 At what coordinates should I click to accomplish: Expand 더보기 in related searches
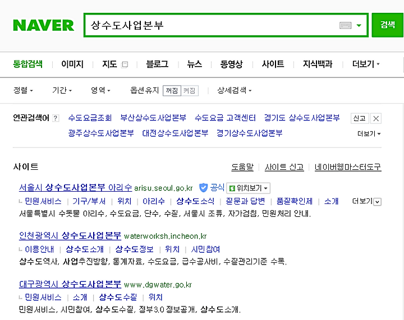369,134
